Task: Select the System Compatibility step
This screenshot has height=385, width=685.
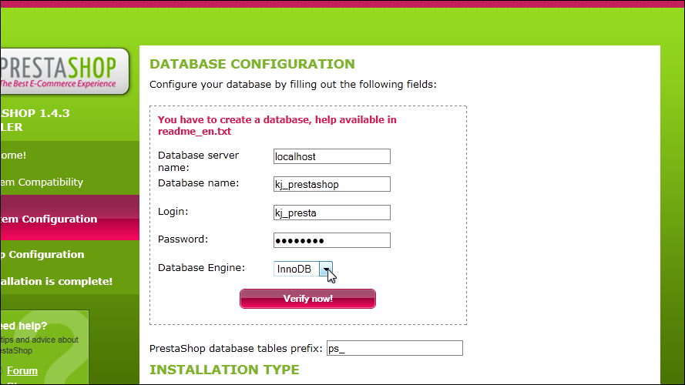Action: coord(42,182)
